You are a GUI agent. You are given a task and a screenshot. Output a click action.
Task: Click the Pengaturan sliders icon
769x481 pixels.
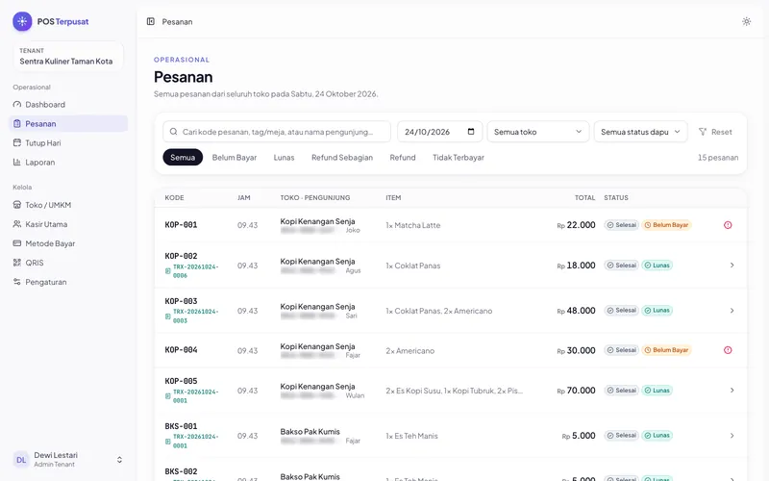coord(17,282)
